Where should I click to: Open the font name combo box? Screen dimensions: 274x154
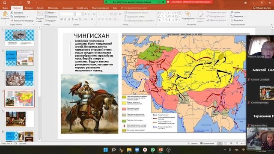click(67, 14)
